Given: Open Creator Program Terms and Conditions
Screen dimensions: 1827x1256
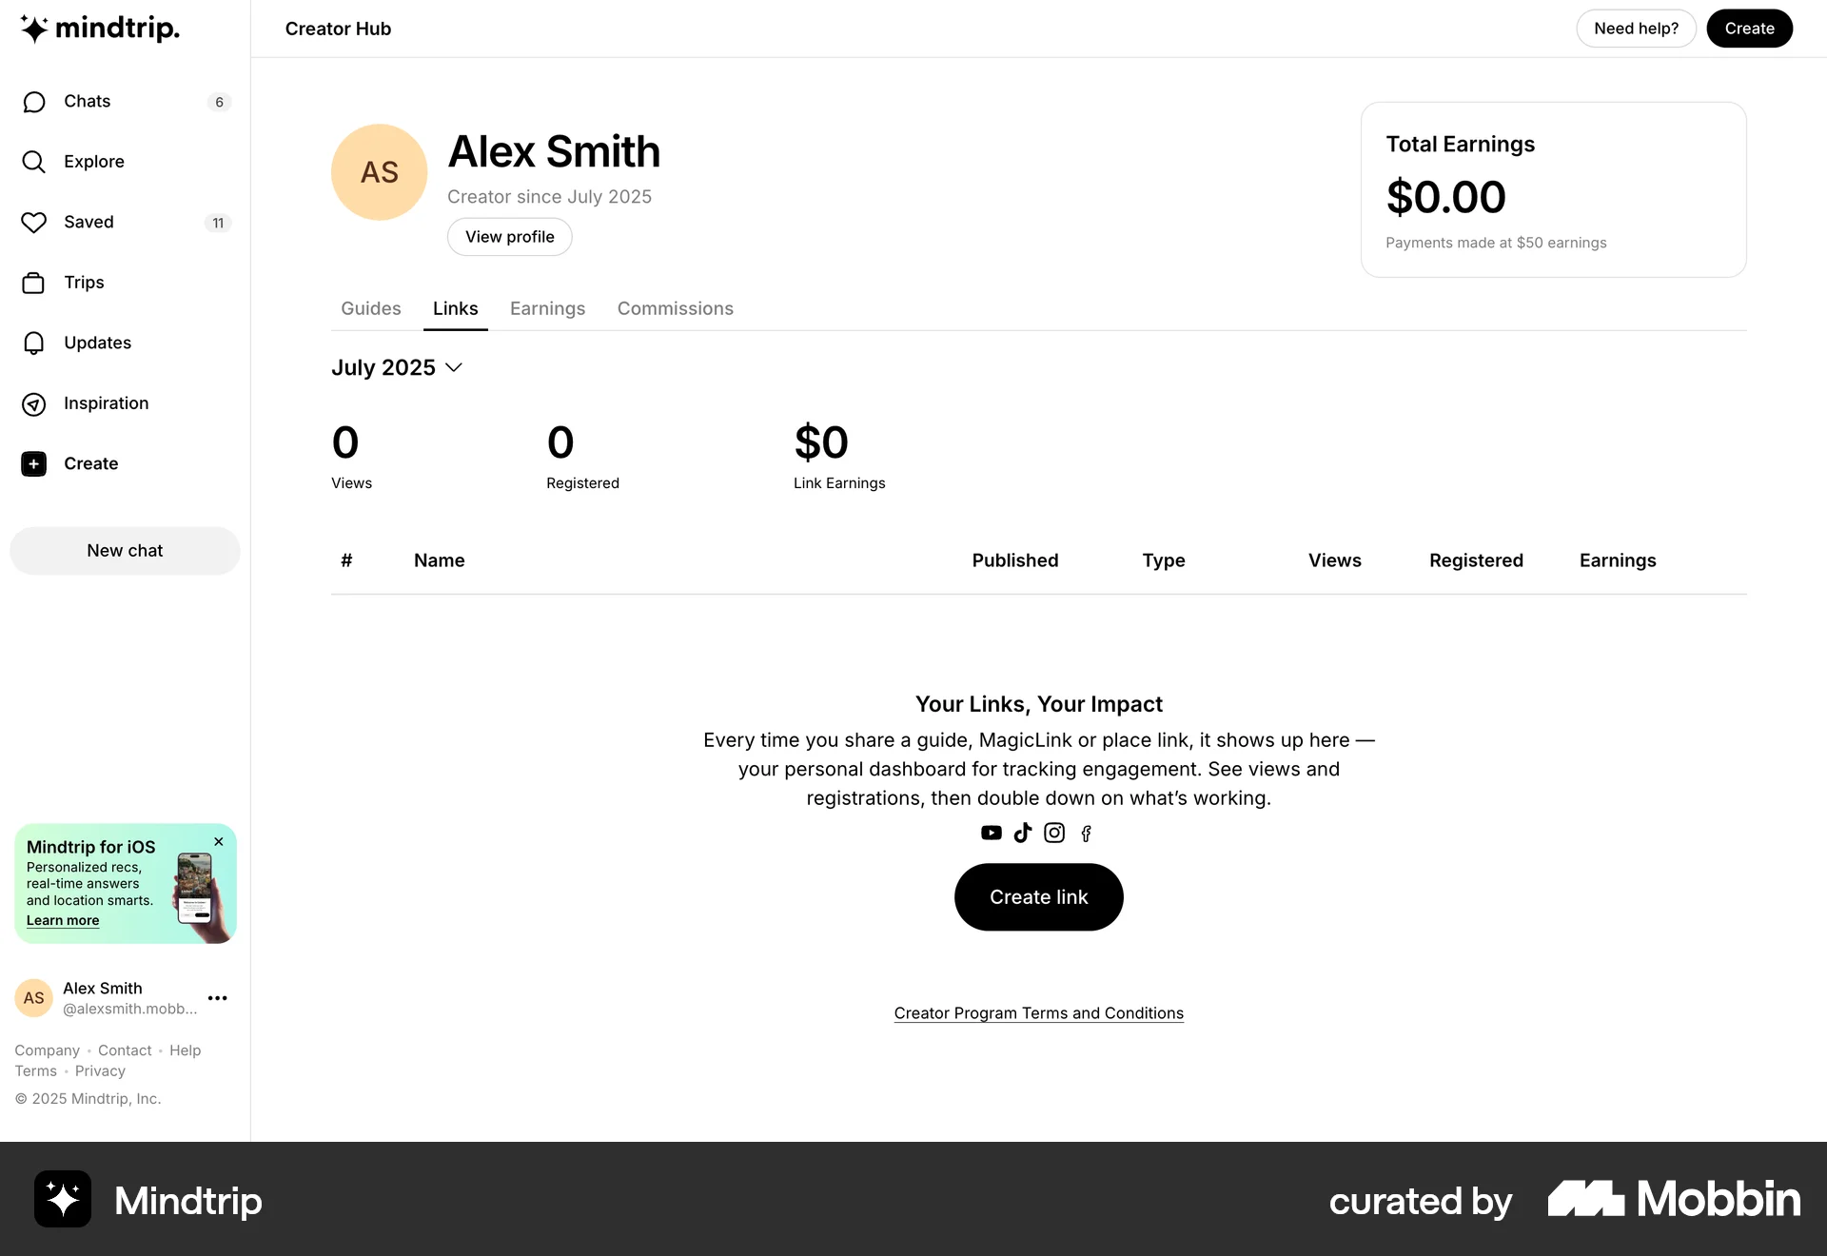Looking at the screenshot, I should coord(1038,1013).
